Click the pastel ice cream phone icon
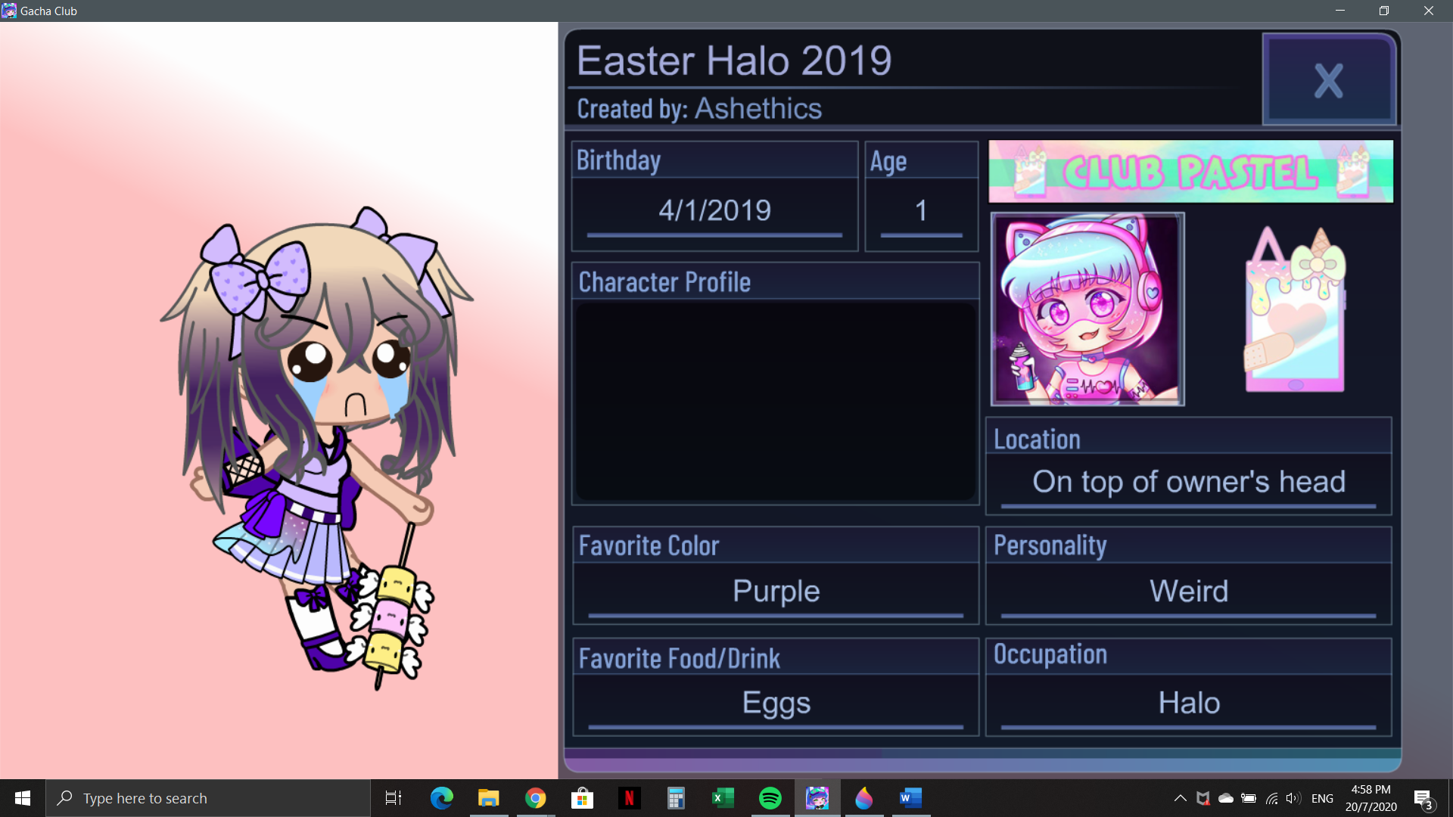1453x817 pixels. pyautogui.click(x=1295, y=309)
